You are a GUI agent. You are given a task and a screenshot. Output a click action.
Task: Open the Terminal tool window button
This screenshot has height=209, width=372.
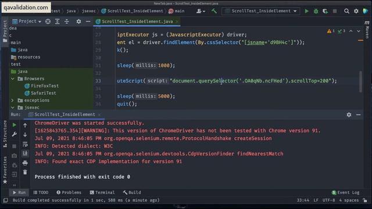[102, 192]
